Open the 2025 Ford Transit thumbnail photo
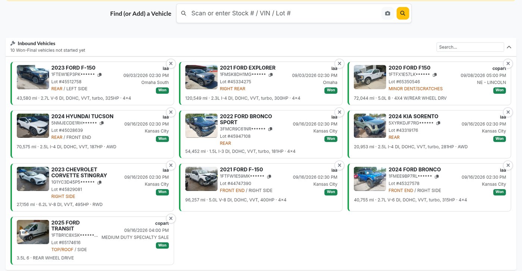 tap(33, 232)
